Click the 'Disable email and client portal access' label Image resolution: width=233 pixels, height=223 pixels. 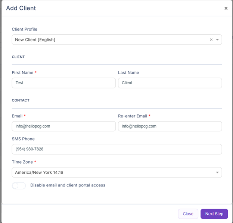point(68,185)
